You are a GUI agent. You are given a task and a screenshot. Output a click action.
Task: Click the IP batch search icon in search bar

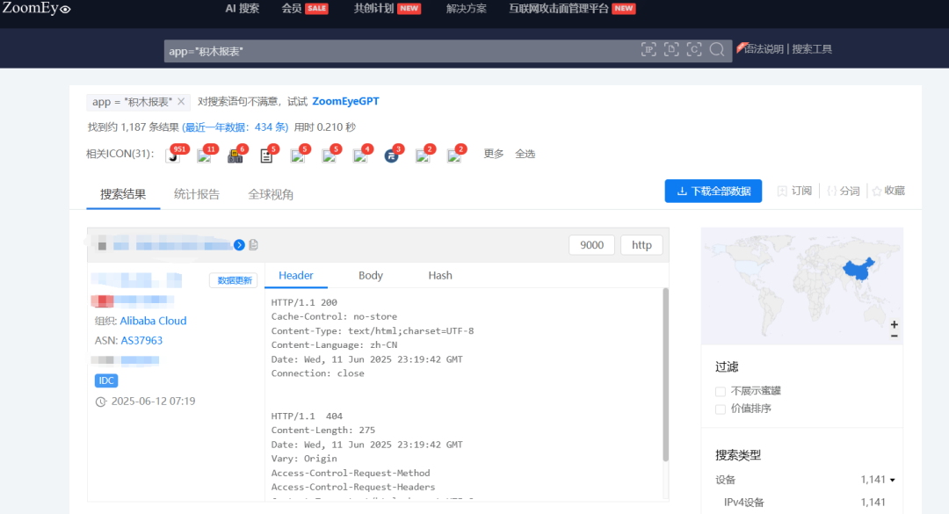648,50
